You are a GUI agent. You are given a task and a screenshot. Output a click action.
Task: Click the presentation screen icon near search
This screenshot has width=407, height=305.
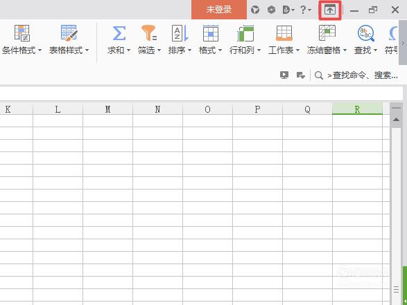click(x=284, y=75)
